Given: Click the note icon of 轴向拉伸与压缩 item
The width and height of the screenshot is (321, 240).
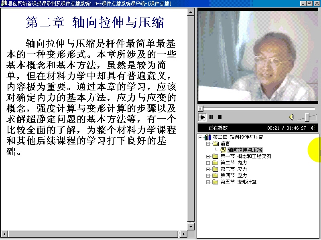Looking at the screenshot, I should click(223, 150).
